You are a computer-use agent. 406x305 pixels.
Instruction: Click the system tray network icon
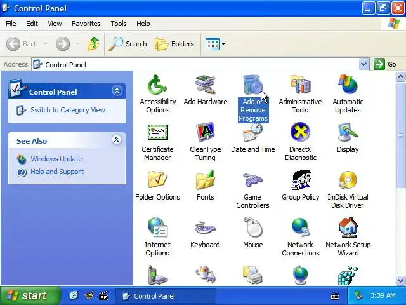click(x=358, y=295)
